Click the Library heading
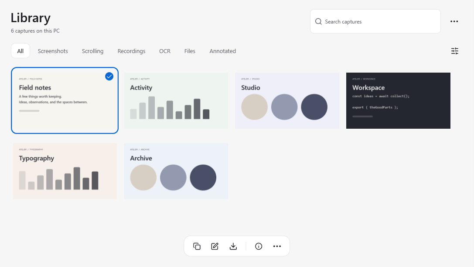 click(31, 18)
